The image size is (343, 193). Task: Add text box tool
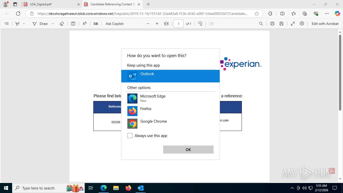click(73, 24)
